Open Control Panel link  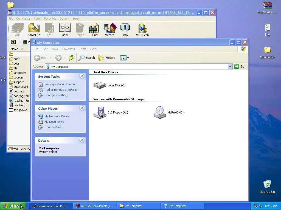[x=53, y=127]
